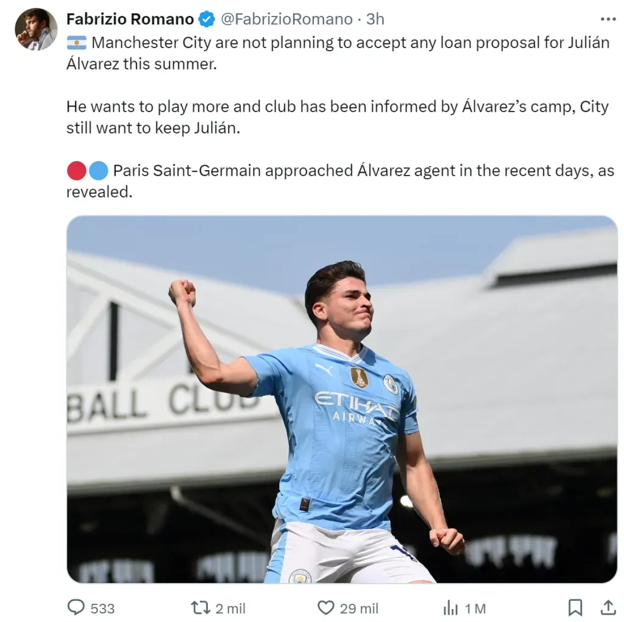The width and height of the screenshot is (624, 622).
Task: Open the three-dot more options menu
Action: click(608, 19)
